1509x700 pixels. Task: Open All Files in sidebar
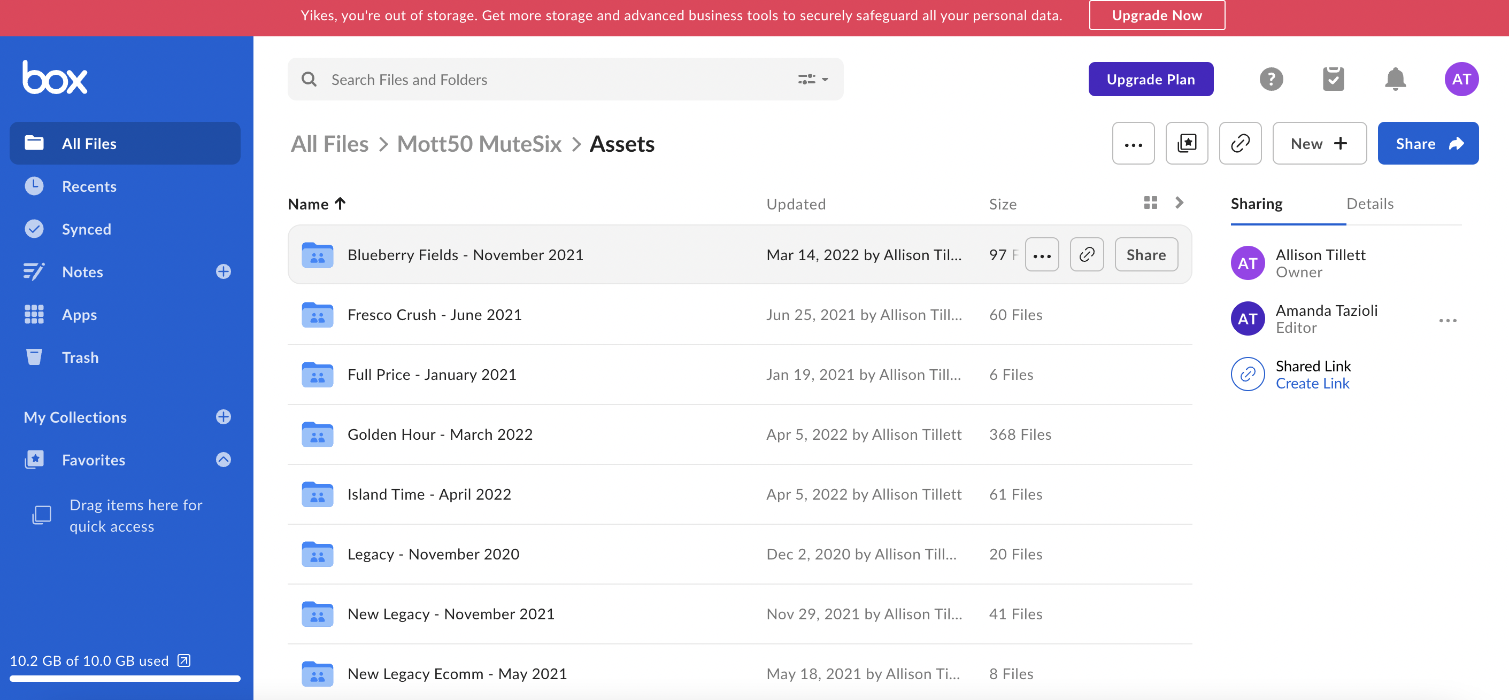(125, 143)
